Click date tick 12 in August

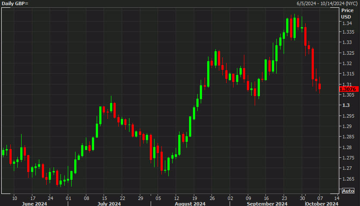click(x=176, y=198)
